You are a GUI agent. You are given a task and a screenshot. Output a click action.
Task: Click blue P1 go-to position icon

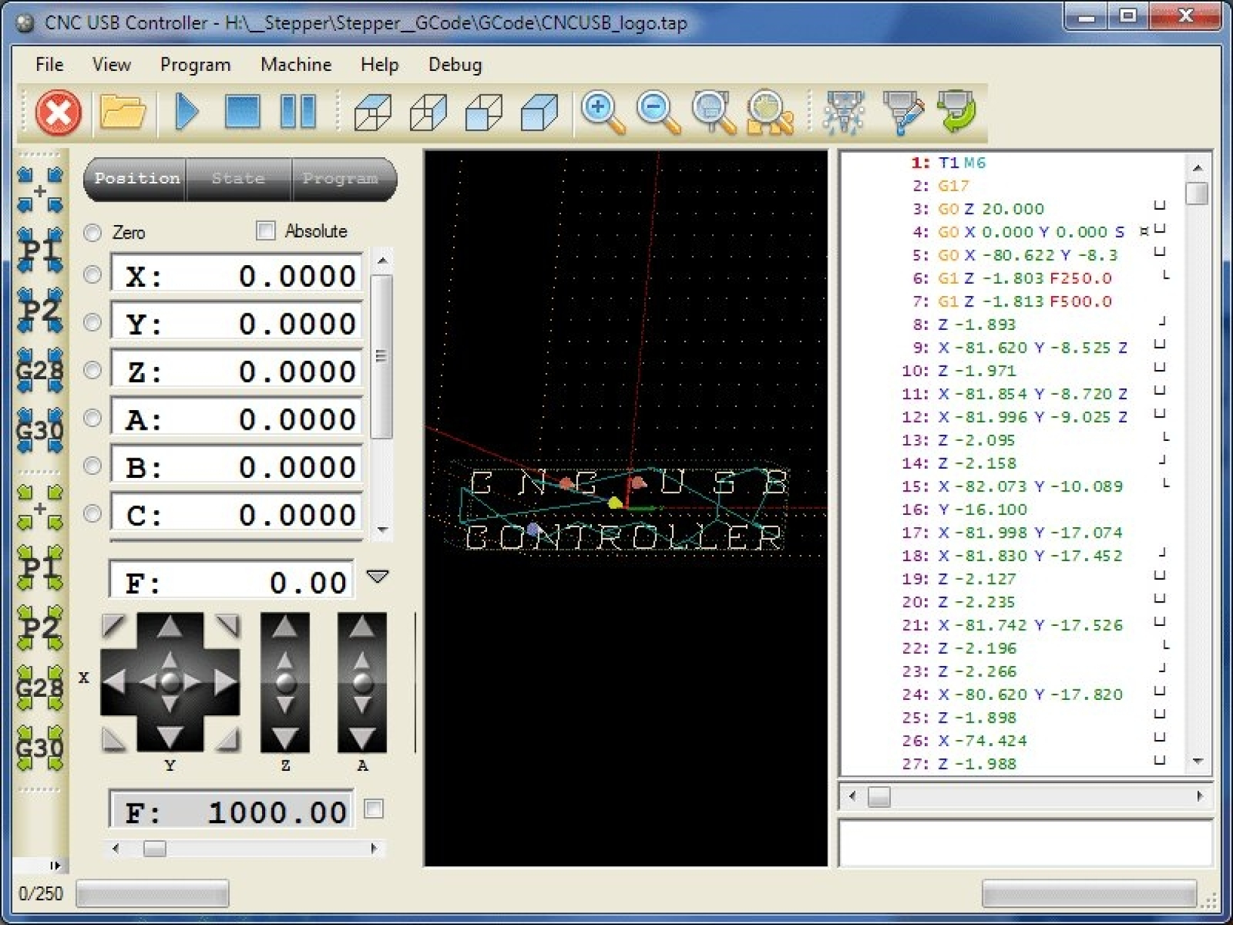[40, 250]
